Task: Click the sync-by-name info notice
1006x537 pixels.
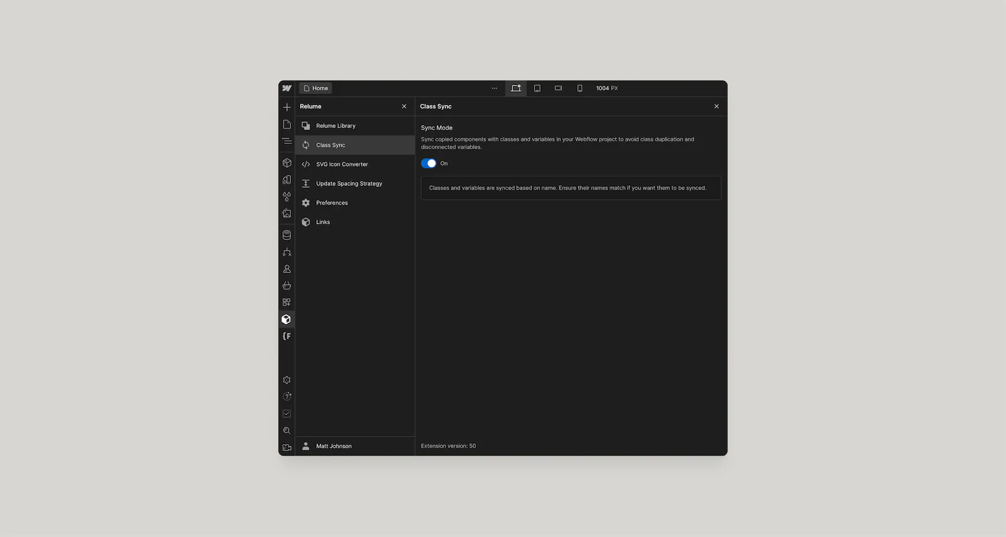Action: [x=571, y=188]
